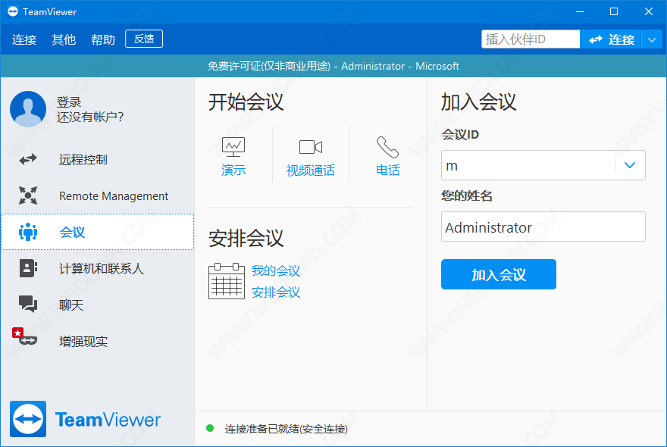Click the Remote Management arrows icon
This screenshot has width=667, height=447.
(x=28, y=195)
